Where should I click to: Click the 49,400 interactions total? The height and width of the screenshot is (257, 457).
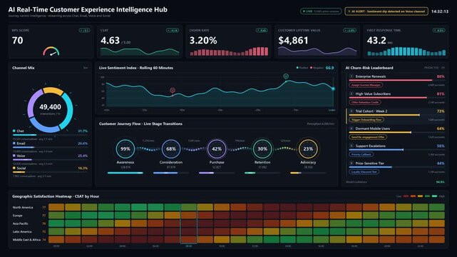pos(50,107)
